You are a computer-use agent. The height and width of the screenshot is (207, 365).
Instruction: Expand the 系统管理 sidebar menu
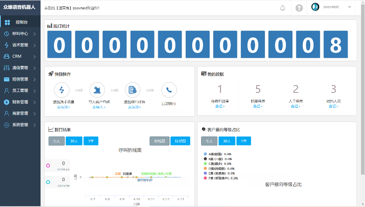coord(20,125)
